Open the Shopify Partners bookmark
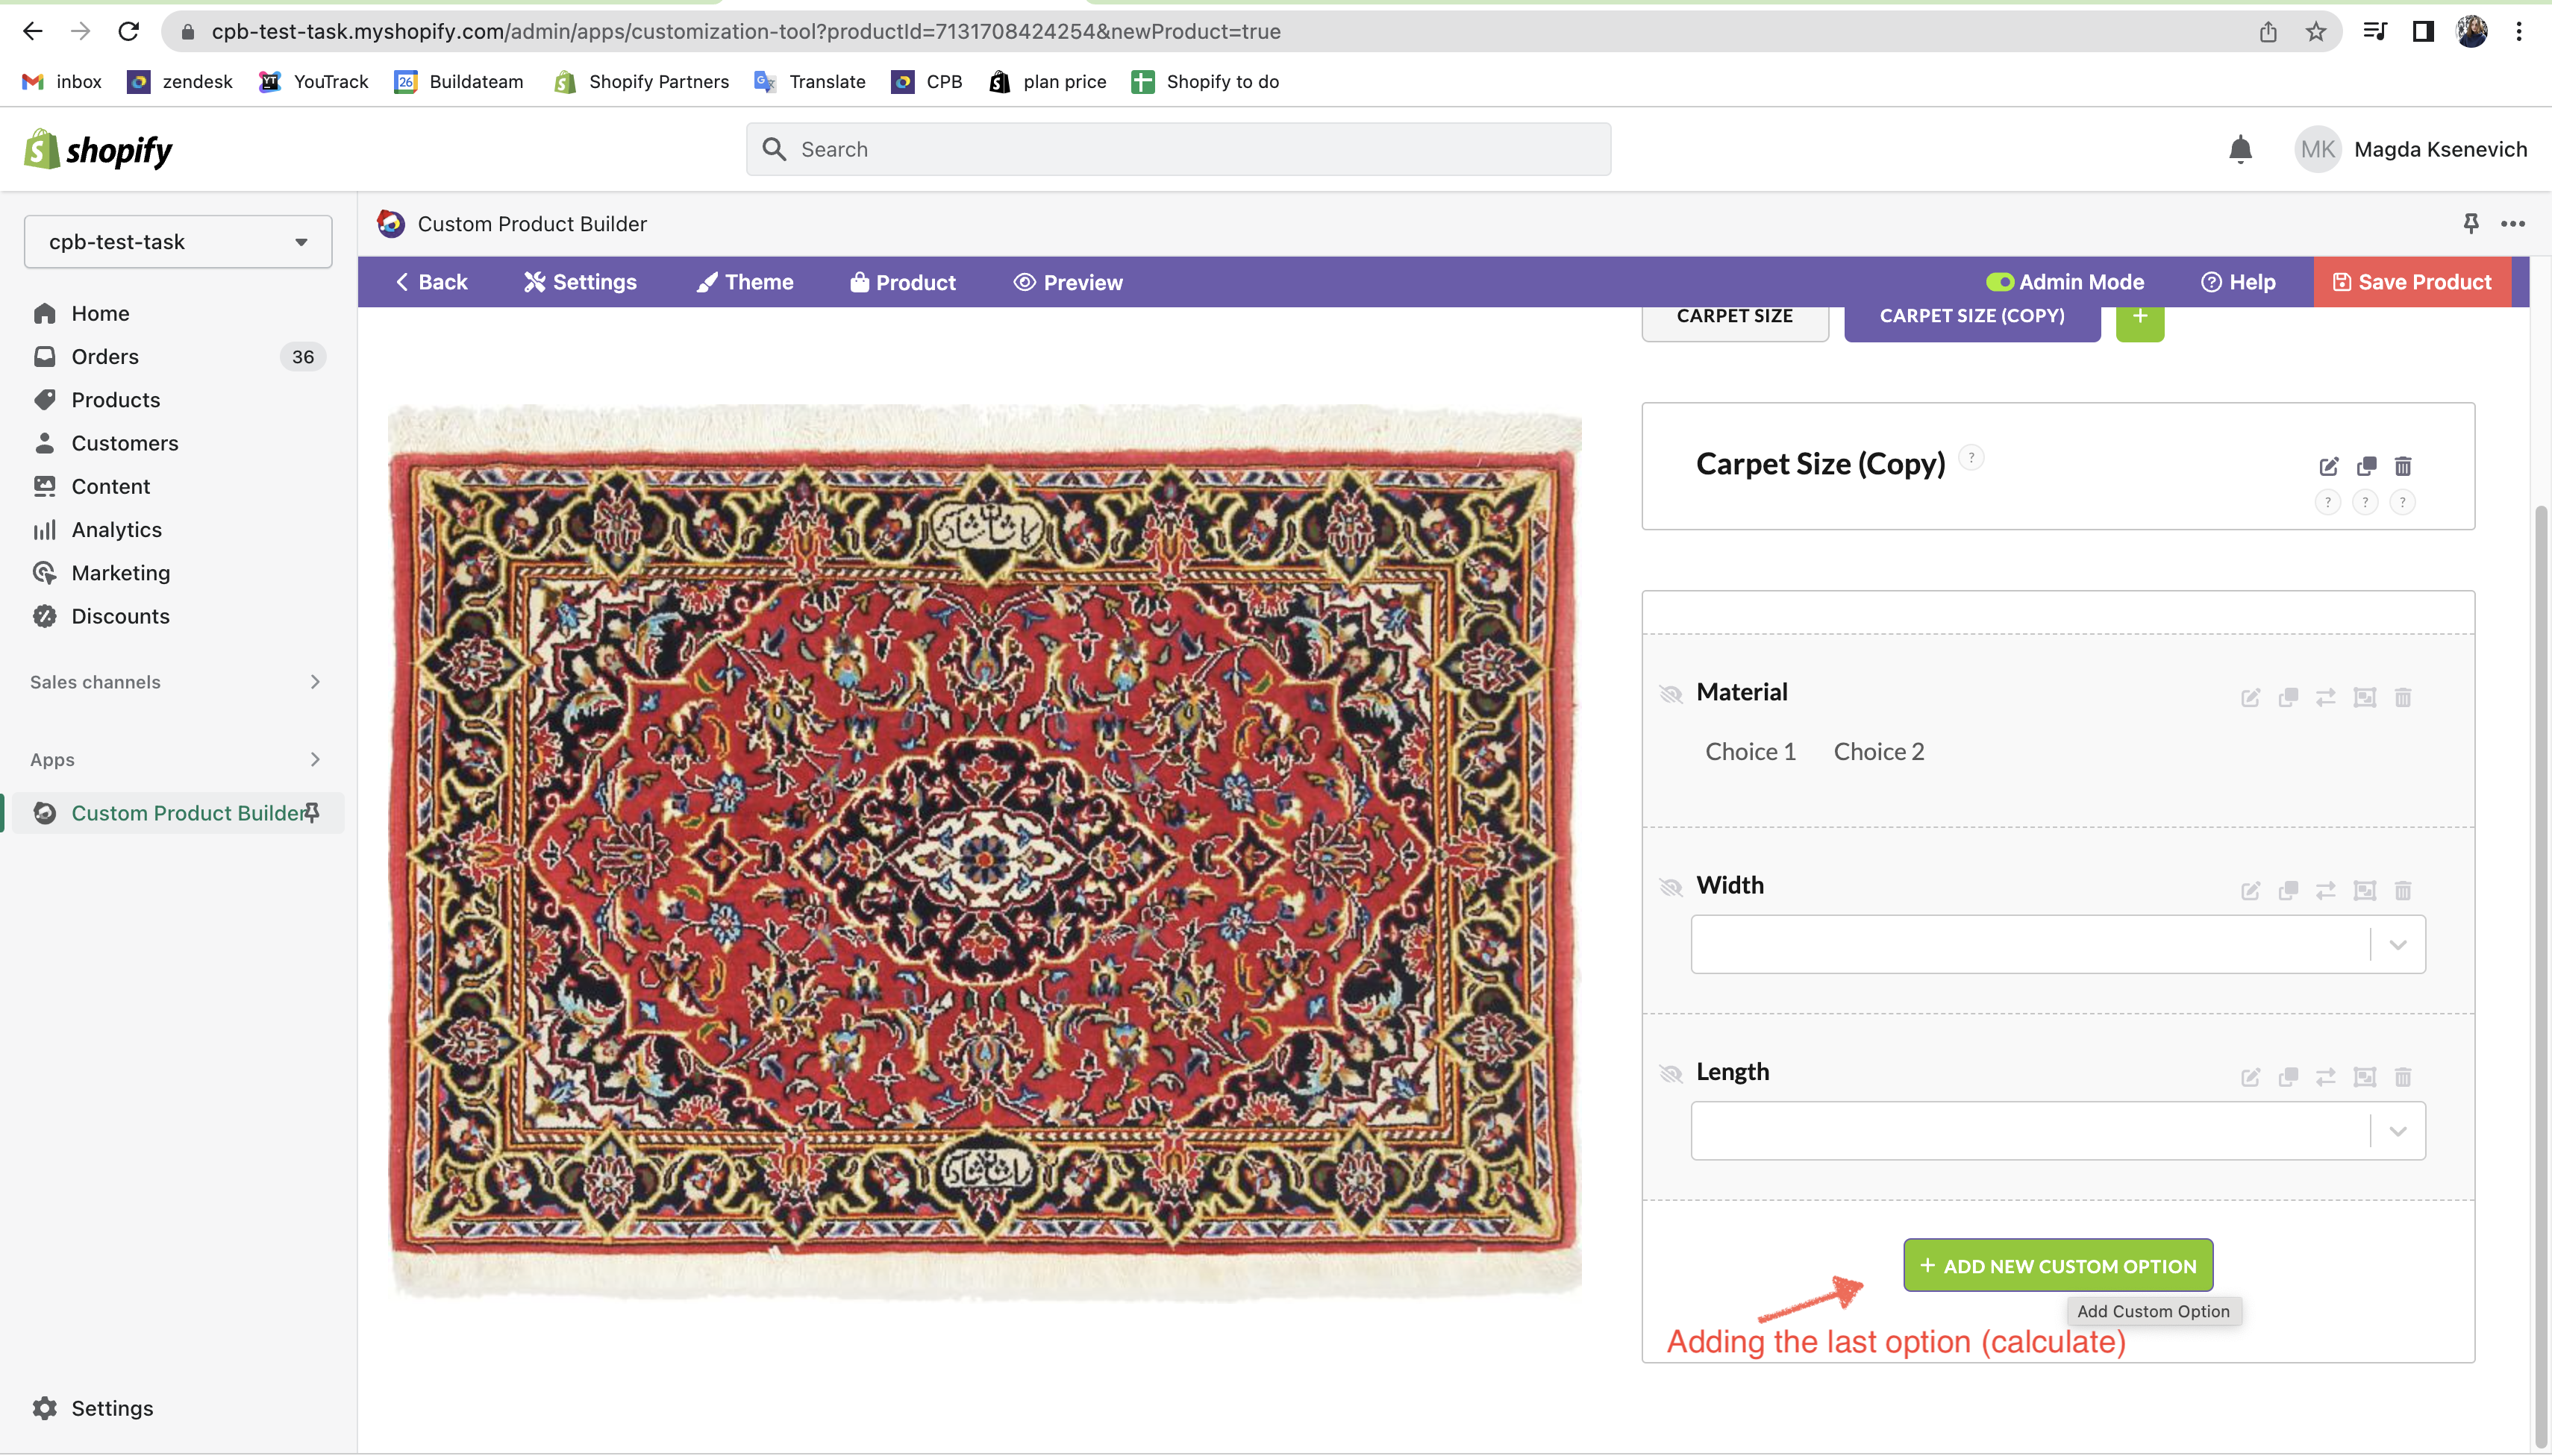Image resolution: width=2552 pixels, height=1456 pixels. tap(641, 82)
